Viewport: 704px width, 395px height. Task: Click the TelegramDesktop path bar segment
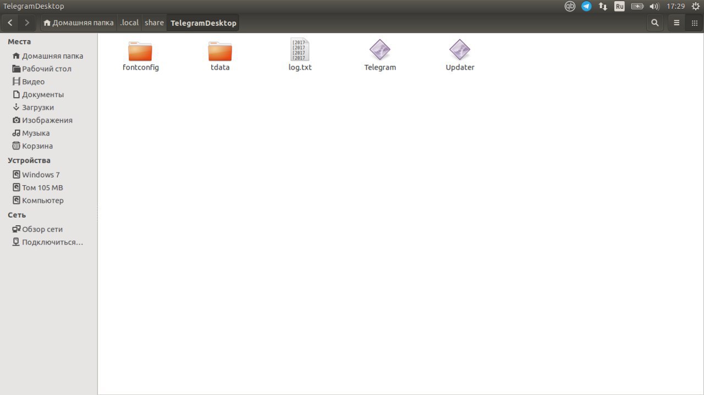point(203,23)
